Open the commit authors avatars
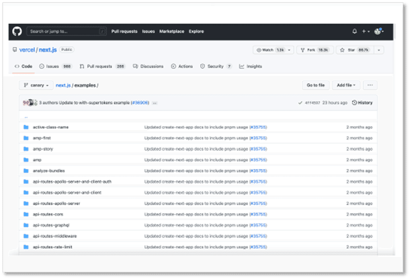Screen dimensions: 410x279 click(30, 103)
